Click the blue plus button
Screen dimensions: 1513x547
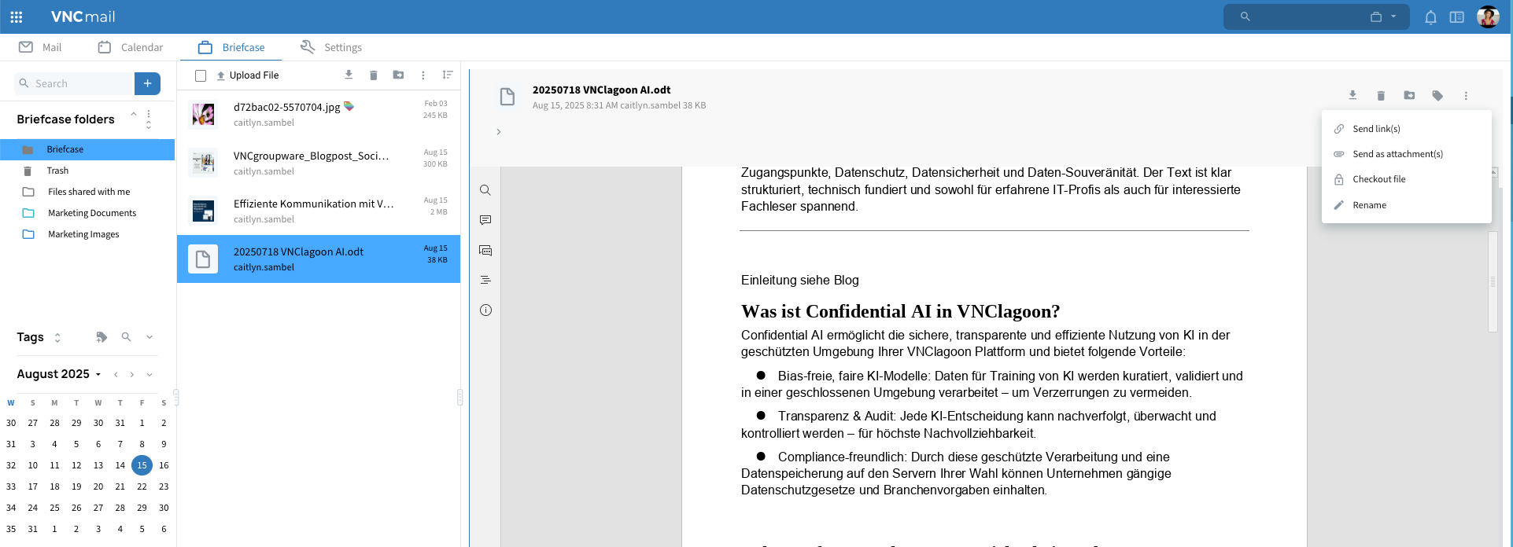pyautogui.click(x=147, y=83)
